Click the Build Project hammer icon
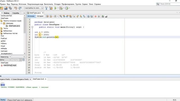The height and width of the screenshot is (101, 180). 46,8
